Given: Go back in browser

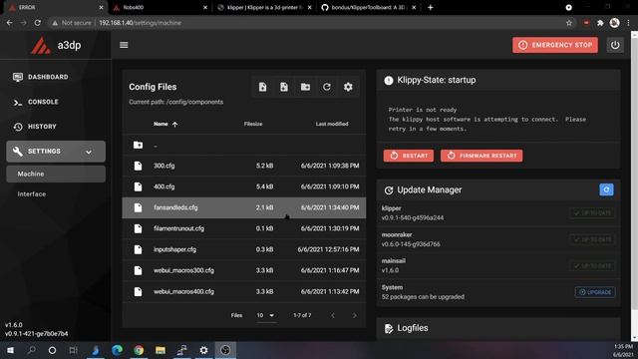Looking at the screenshot, I should click(9, 23).
